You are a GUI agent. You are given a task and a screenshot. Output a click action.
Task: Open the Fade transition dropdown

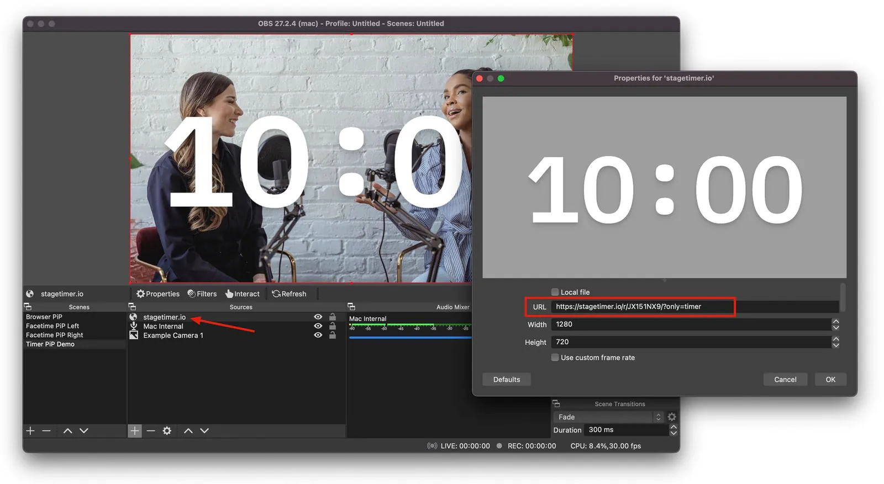(x=608, y=417)
